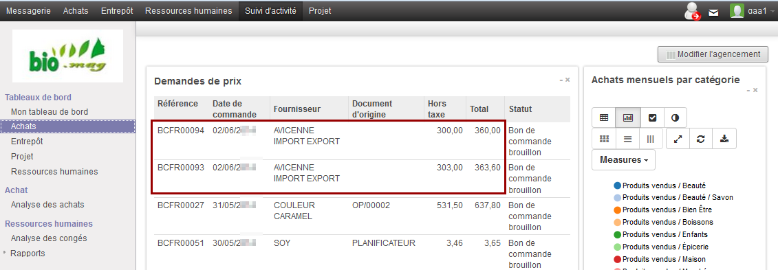Click the half-filled circle chart icon
Image resolution: width=778 pixels, height=270 pixels.
676,118
